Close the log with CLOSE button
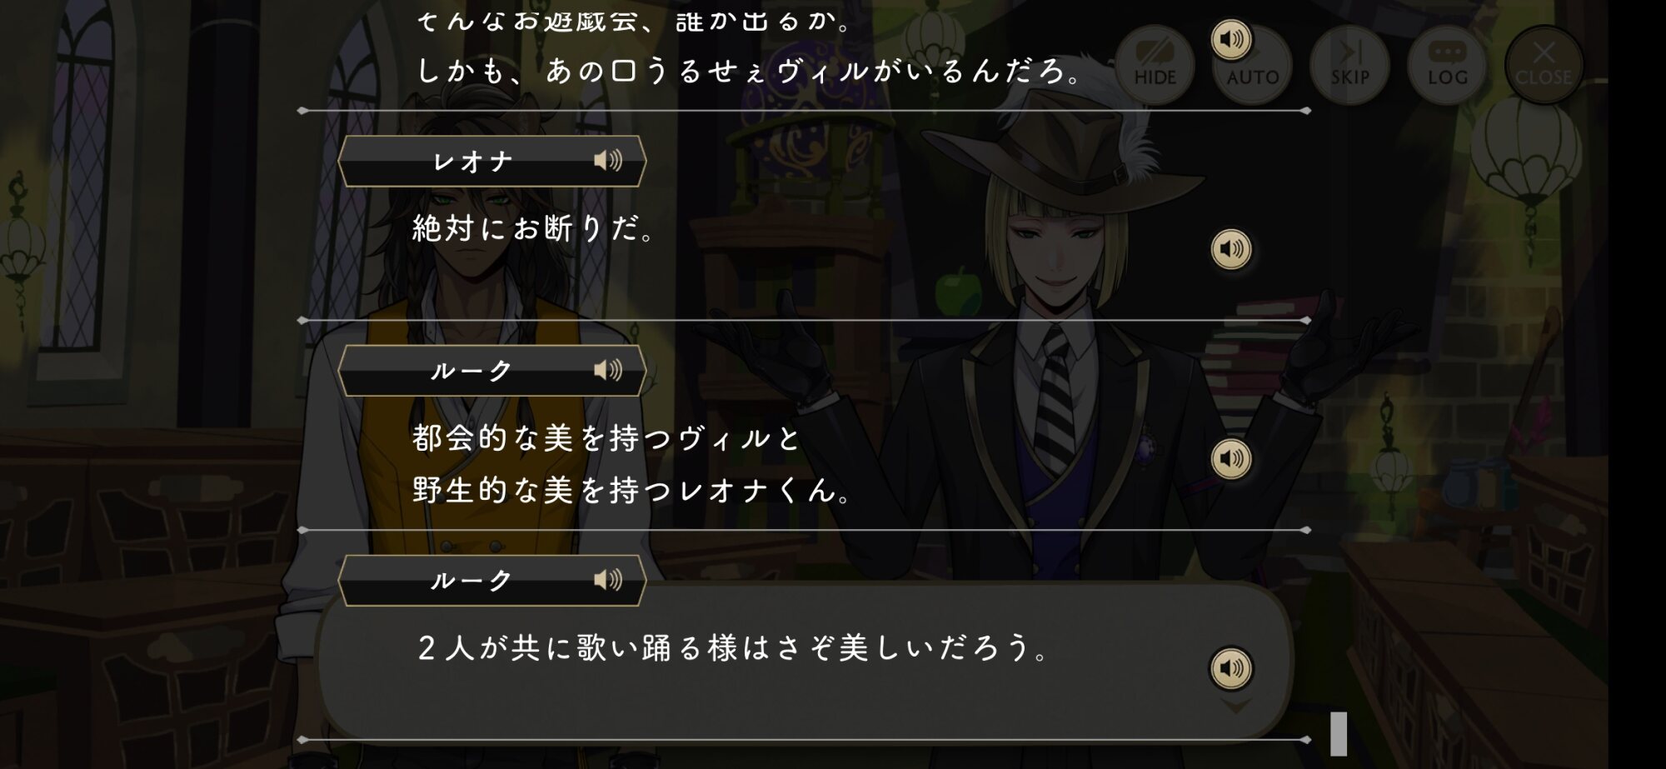 pos(1544,66)
